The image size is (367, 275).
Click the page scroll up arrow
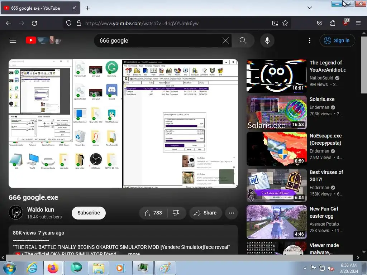pos(364,33)
